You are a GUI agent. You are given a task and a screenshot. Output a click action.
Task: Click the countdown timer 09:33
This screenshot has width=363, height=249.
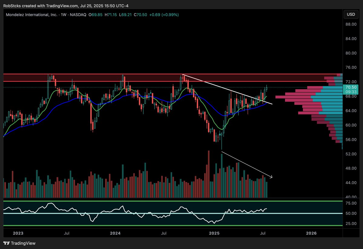351,92
